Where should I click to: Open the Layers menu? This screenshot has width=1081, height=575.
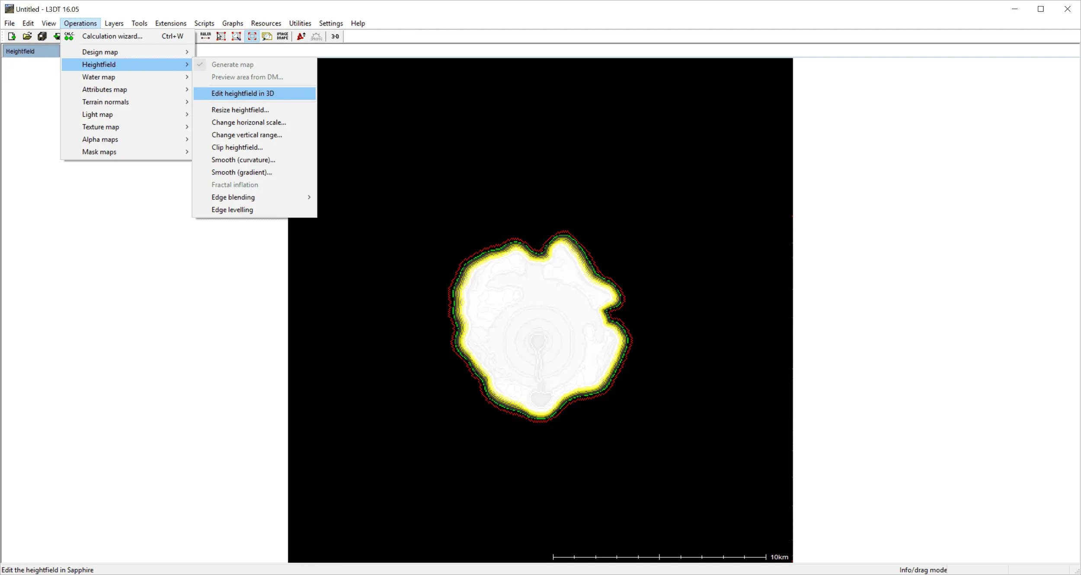pos(114,23)
